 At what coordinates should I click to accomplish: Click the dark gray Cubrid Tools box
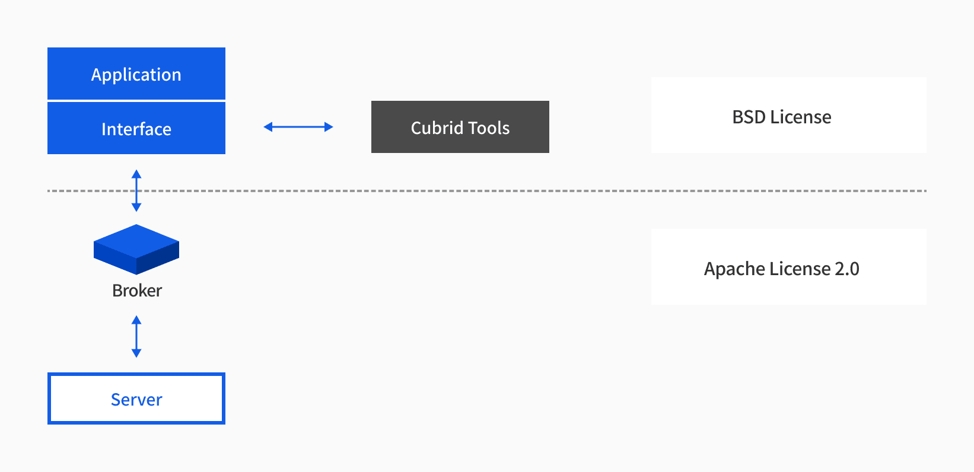coord(460,127)
